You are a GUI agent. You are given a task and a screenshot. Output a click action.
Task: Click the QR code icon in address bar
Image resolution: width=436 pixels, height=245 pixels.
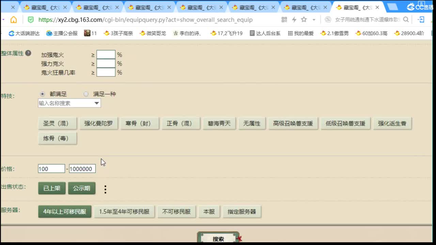coord(284,19)
